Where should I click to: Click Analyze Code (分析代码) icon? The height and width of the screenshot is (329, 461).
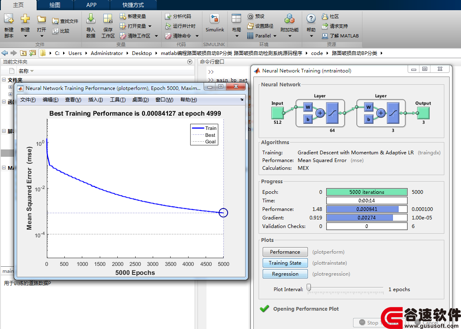[168, 16]
